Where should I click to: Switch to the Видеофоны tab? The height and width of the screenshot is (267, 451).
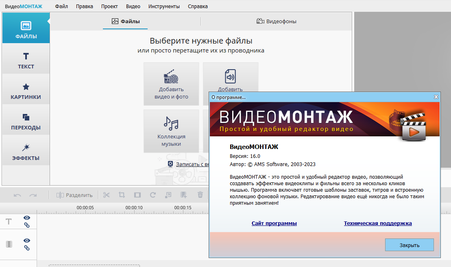(276, 21)
